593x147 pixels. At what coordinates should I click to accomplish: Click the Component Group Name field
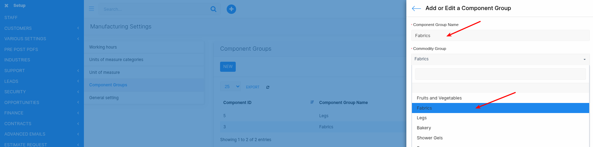(500, 35)
